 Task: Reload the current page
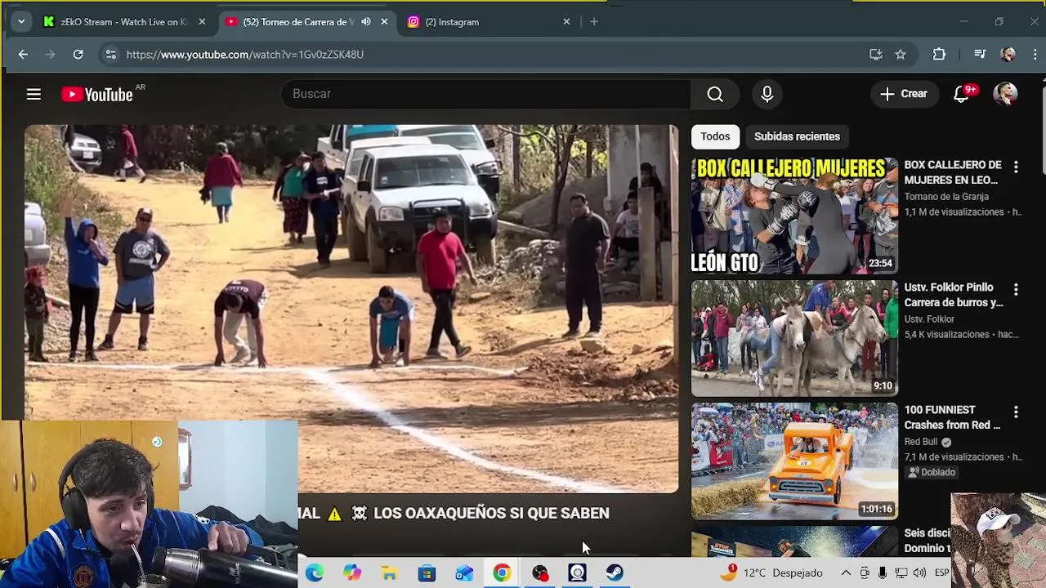pyautogui.click(x=78, y=55)
